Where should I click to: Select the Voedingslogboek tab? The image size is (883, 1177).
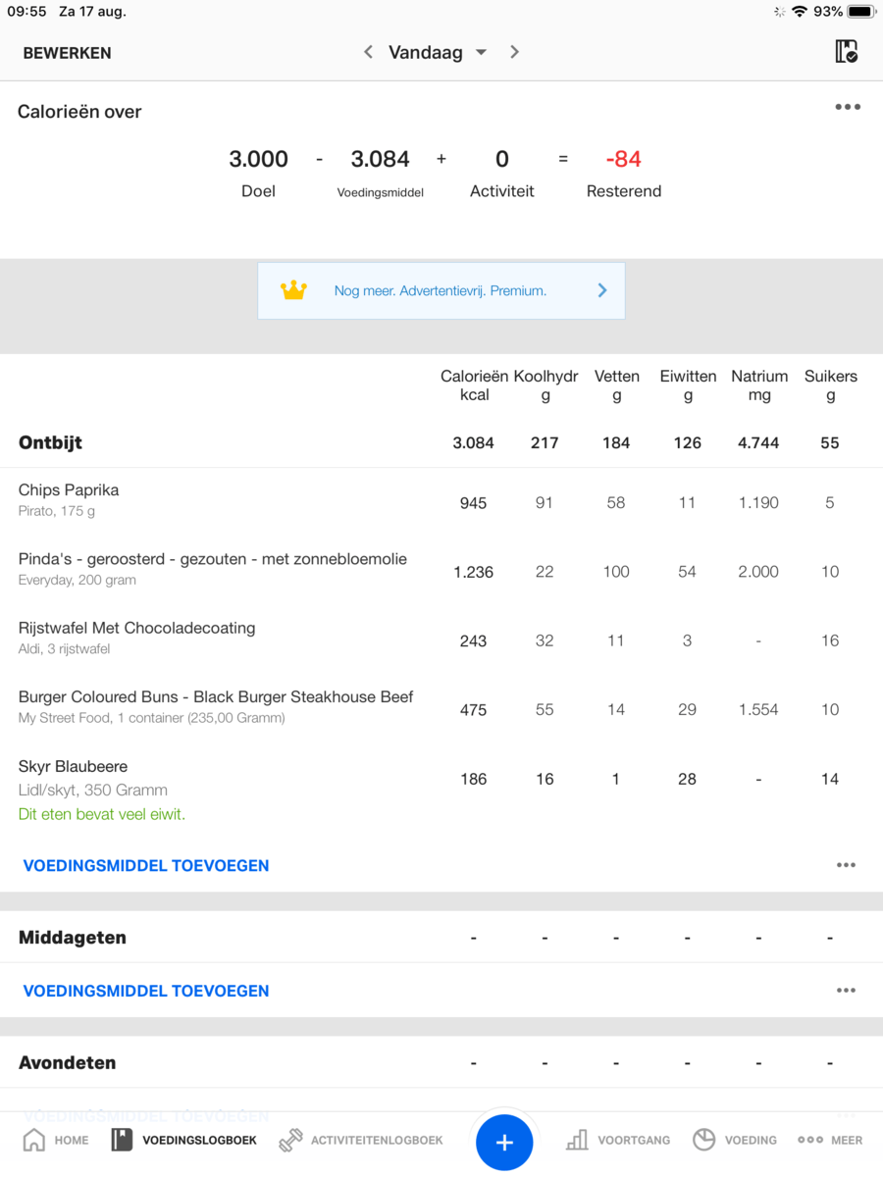184,1140
